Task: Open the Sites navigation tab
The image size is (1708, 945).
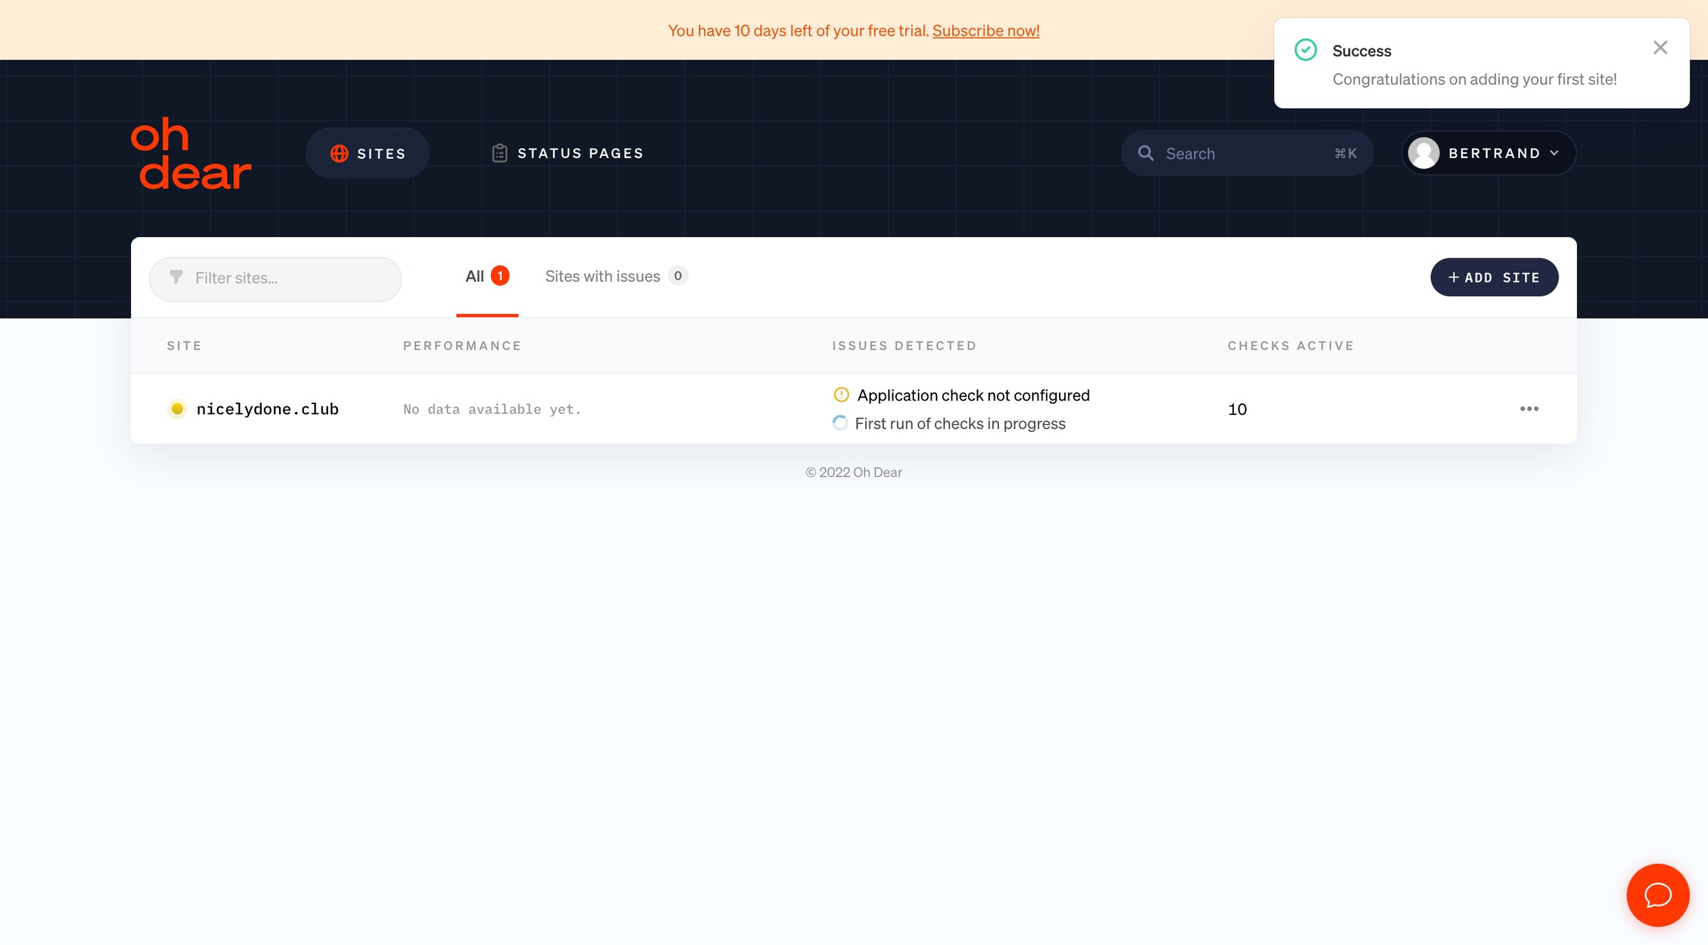Action: tap(367, 153)
